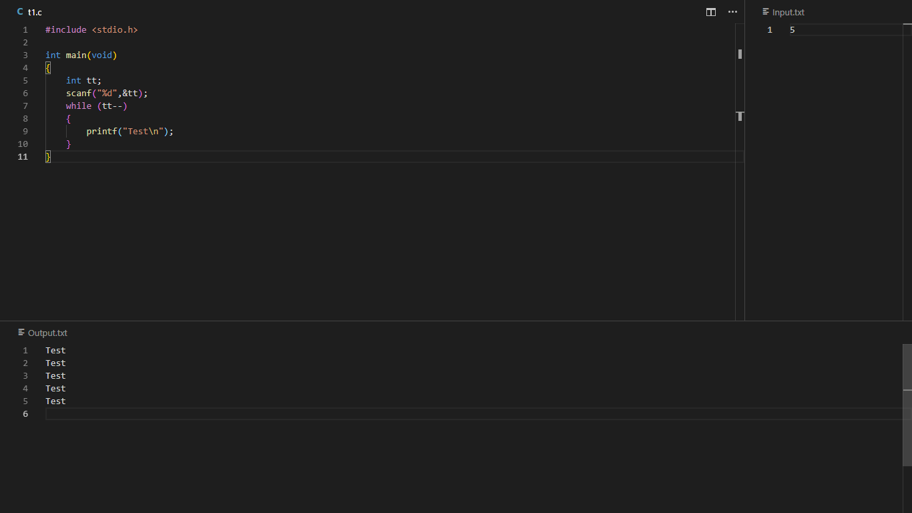Click the while (tt--) loop line
The height and width of the screenshot is (513, 912).
click(x=96, y=106)
